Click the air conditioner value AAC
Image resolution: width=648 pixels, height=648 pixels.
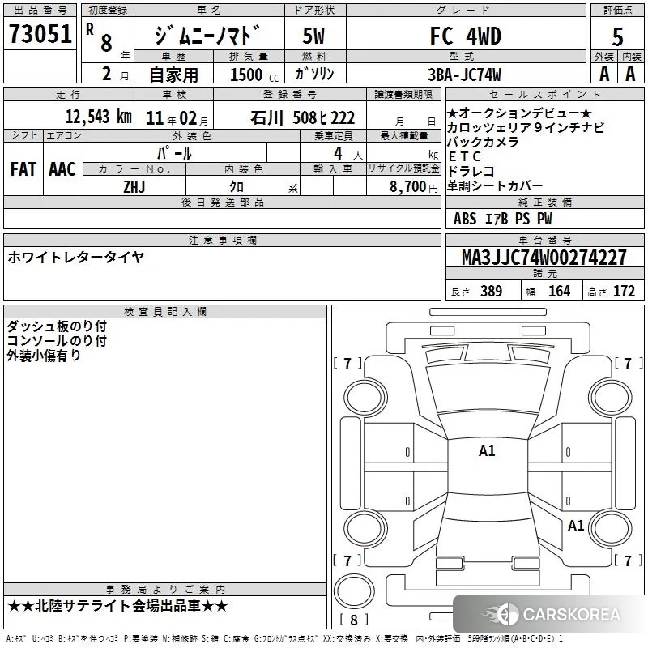(x=62, y=169)
